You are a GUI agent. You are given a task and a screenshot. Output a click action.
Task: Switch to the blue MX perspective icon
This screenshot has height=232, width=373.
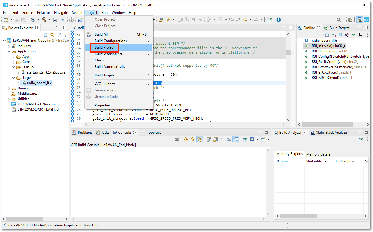pyautogui.click(x=366, y=20)
